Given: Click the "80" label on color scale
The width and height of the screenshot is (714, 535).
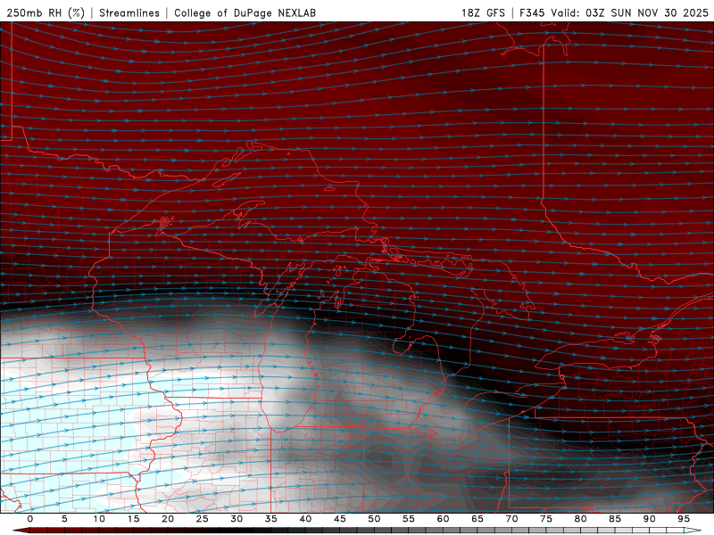Looking at the screenshot, I should tap(581, 519).
